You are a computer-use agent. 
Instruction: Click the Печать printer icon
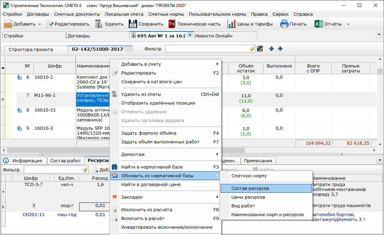pyautogui.click(x=284, y=24)
